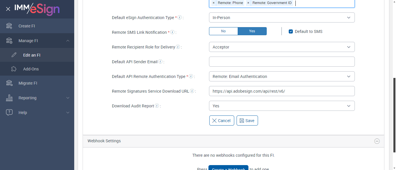This screenshot has width=396, height=170.
Task: Set Remote SMS Link Notification to No
Action: click(x=223, y=31)
